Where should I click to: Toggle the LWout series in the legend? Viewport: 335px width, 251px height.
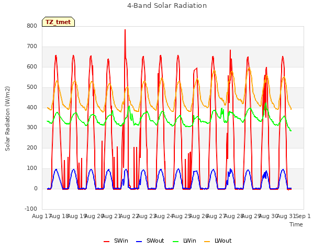(218, 241)
